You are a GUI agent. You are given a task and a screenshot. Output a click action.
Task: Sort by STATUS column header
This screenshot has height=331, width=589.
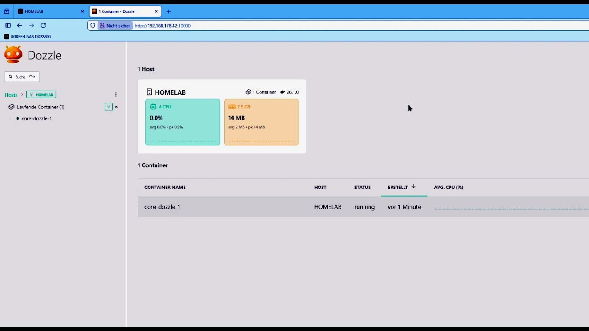tap(363, 188)
